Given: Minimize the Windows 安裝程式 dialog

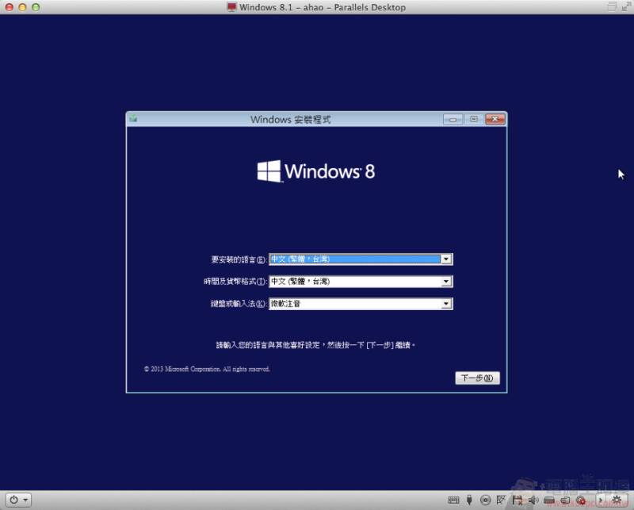Looking at the screenshot, I should (453, 119).
